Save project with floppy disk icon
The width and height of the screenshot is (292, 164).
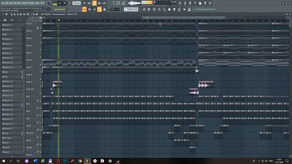click(200, 3)
